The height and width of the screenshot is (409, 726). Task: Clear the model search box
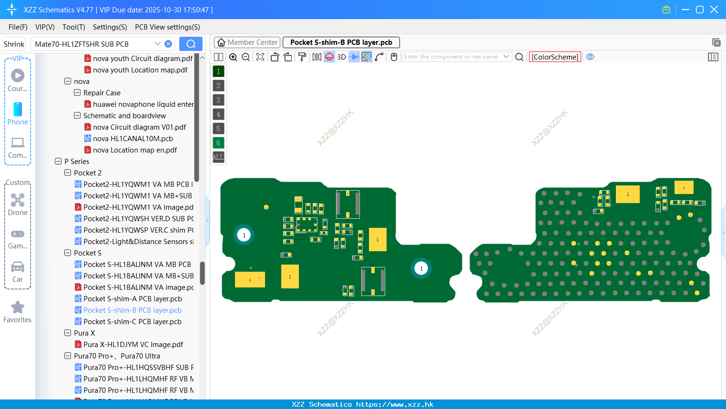click(168, 44)
